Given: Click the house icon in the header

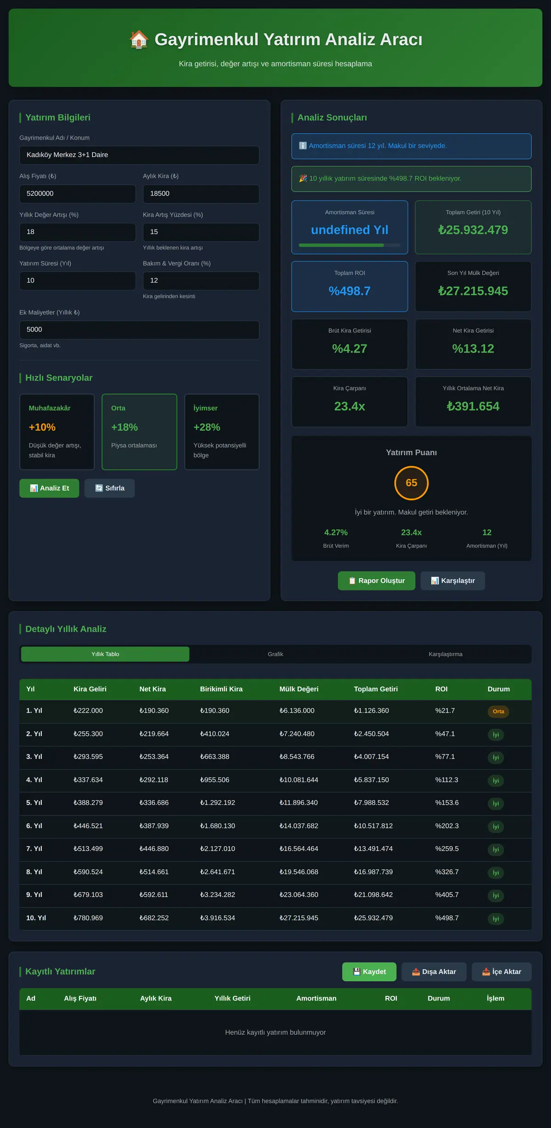Looking at the screenshot, I should pyautogui.click(x=139, y=39).
